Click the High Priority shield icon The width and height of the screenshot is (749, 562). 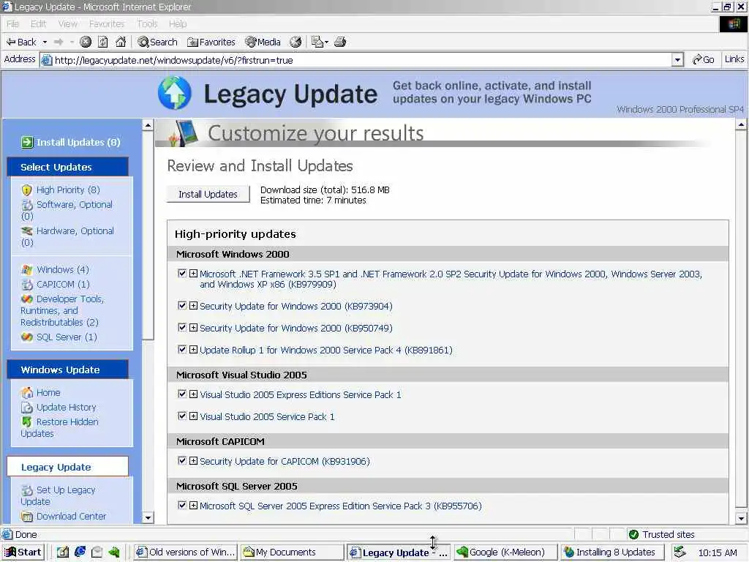27,190
